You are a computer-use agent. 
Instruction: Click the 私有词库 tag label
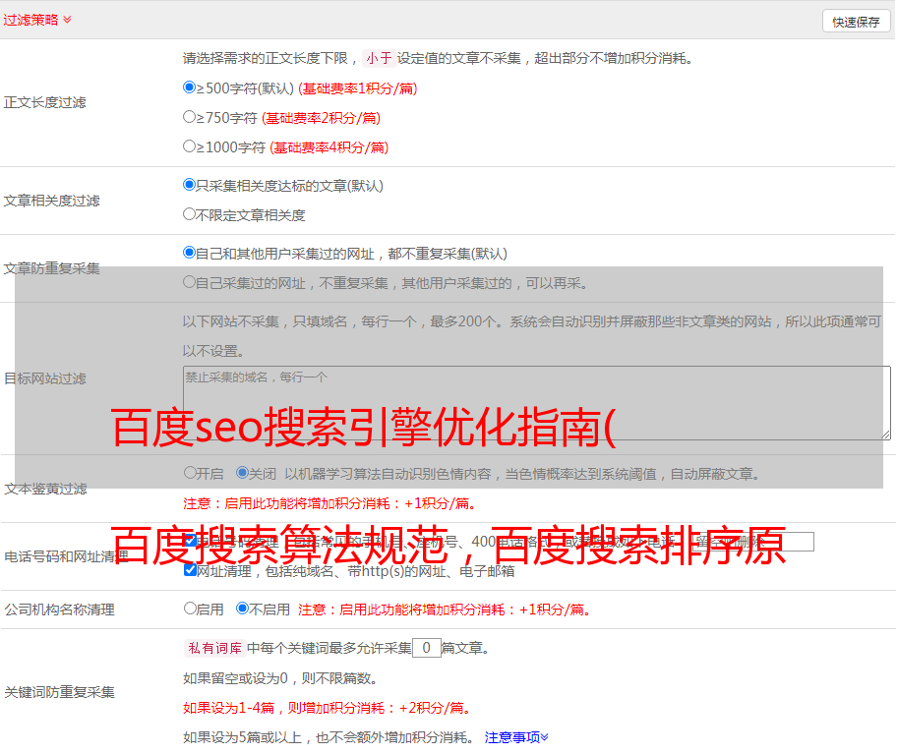pyautogui.click(x=212, y=648)
